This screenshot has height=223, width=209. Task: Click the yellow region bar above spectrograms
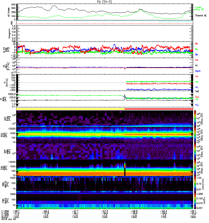[70, 109]
